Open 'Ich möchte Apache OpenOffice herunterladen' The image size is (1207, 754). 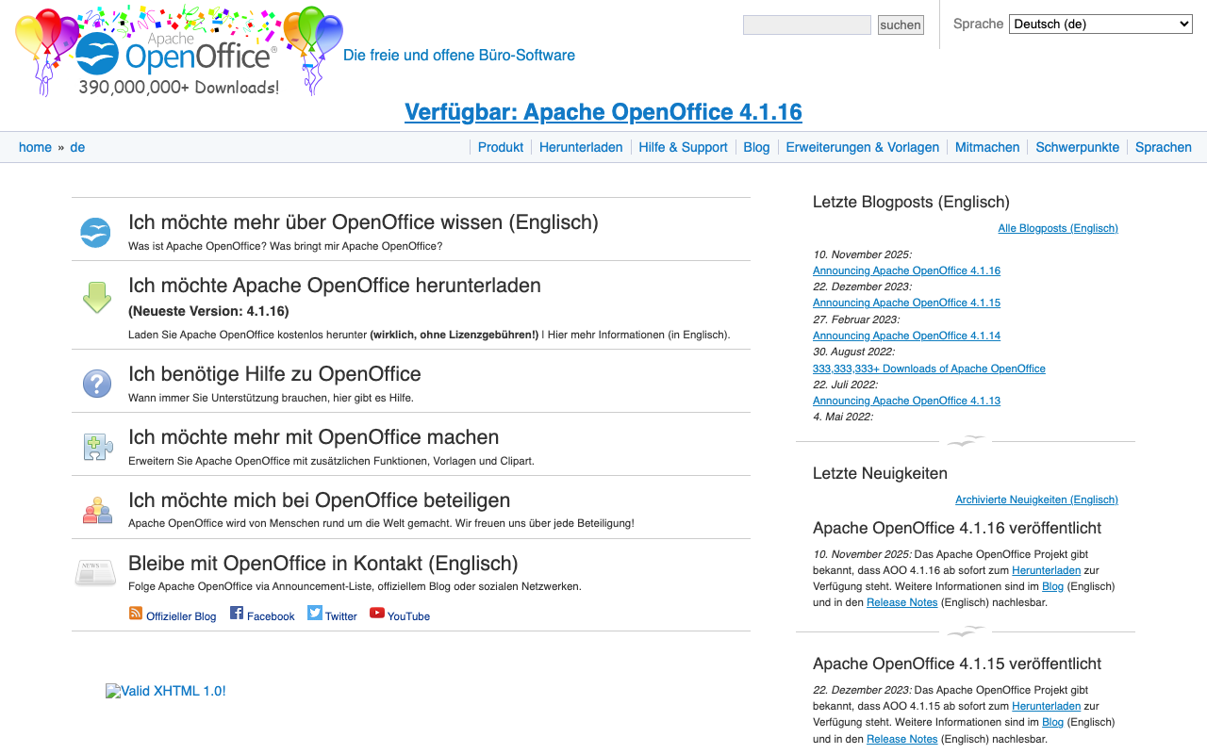[x=335, y=286]
